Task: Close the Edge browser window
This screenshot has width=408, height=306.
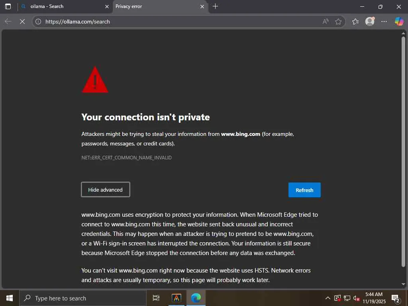Action: 398,6
